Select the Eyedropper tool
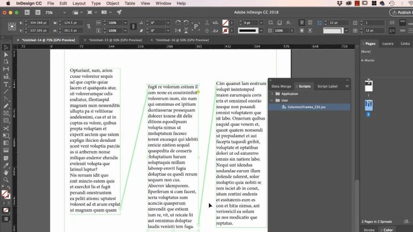Screen dimensions: 413x232 click(x=6, y=165)
